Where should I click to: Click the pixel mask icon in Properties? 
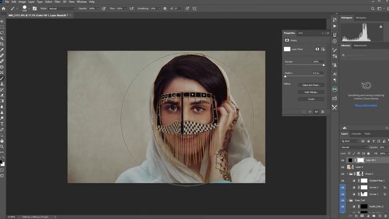317,49
